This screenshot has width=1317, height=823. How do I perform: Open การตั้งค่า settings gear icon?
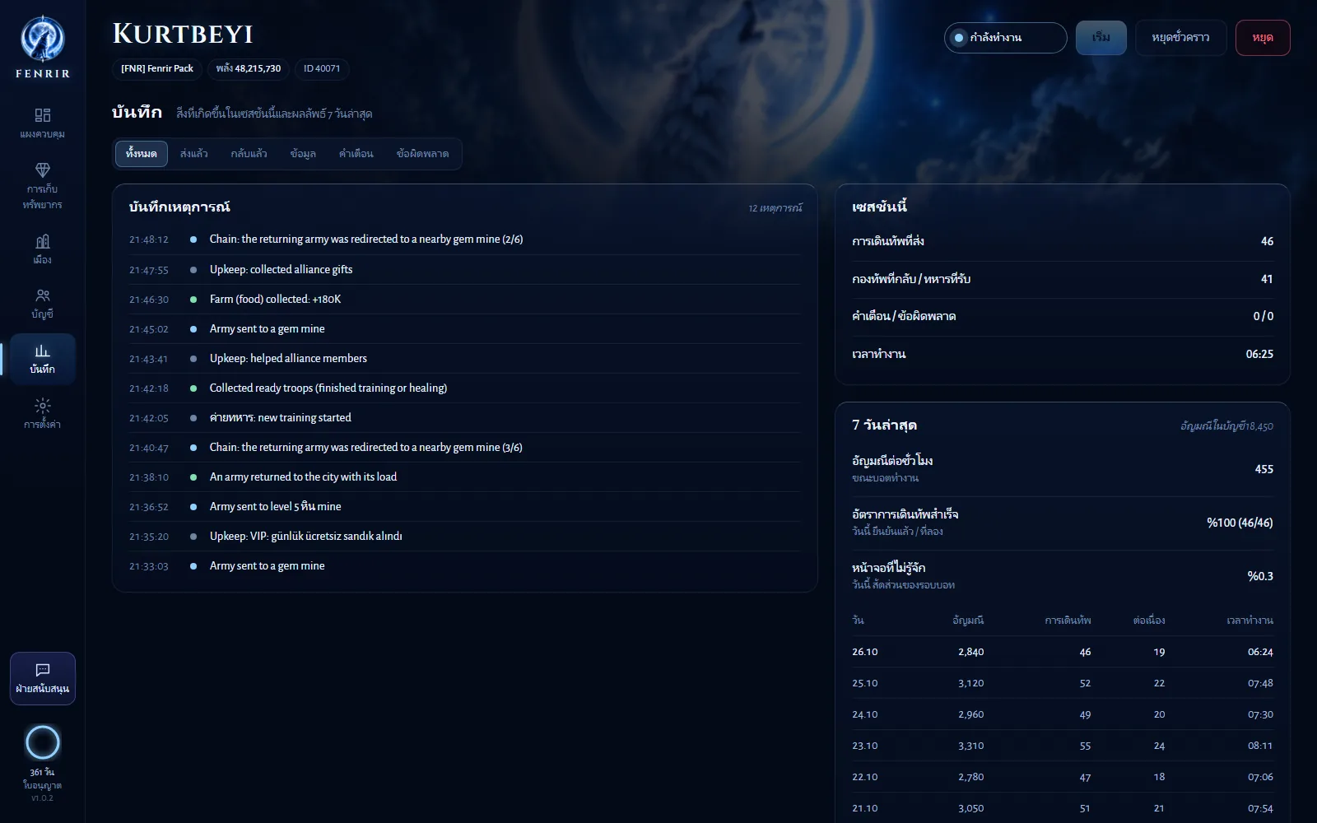42,413
